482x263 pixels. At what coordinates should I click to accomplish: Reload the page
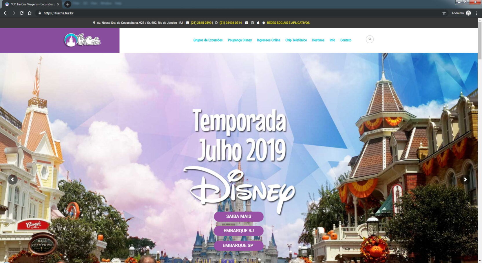[x=21, y=13]
